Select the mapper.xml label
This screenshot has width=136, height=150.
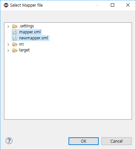click(30, 32)
